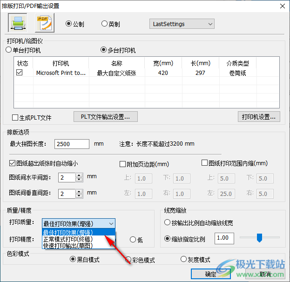Click the 打印机 column header
This screenshot has width=290, height=282.
point(61,63)
